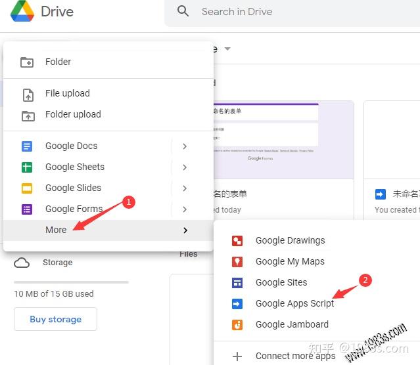Select Folder from the New menu
Image resolution: width=420 pixels, height=365 pixels.
point(108,62)
